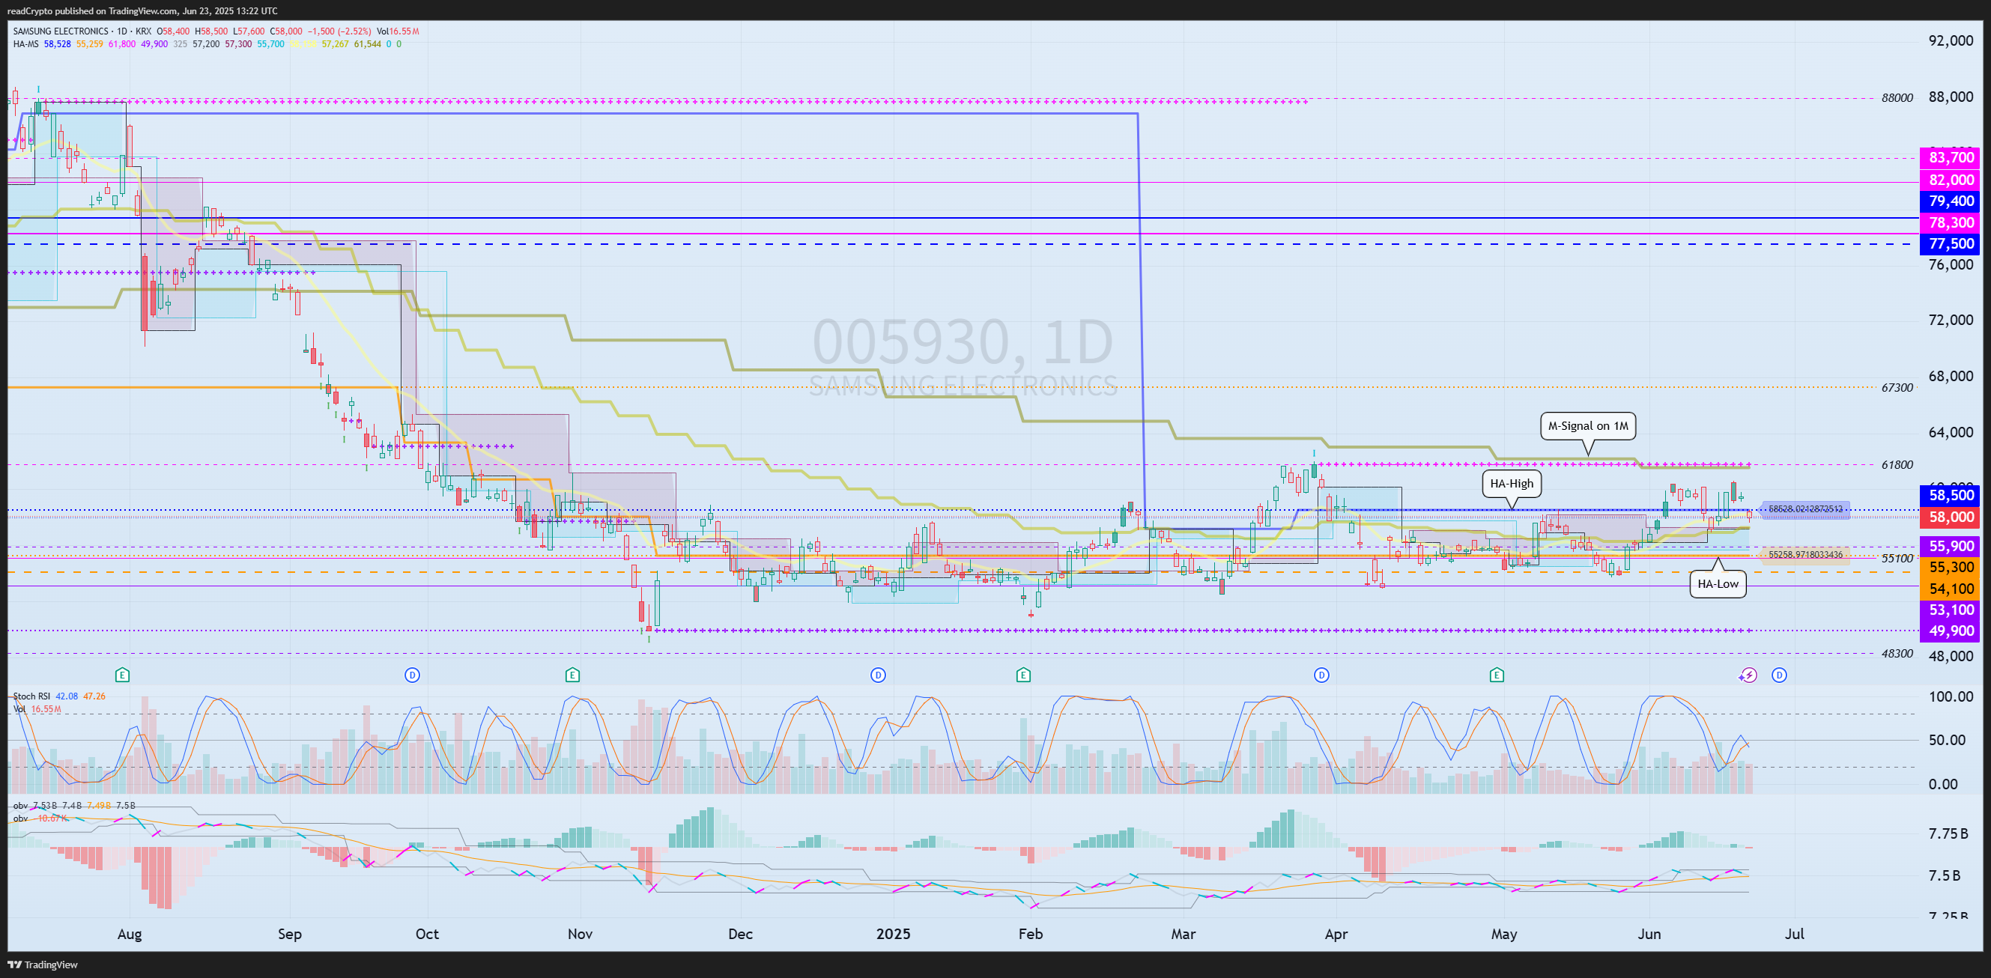
Task: Click the 55258.9718033436 value tag
Action: (1804, 555)
